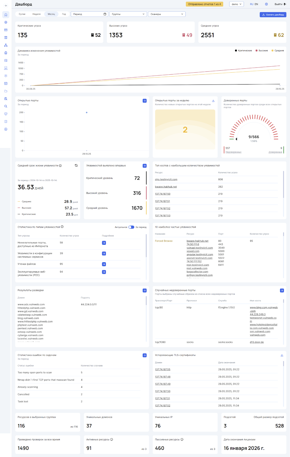Open the php.testinvicti.com host link
The height and width of the screenshot is (457, 290).
[x=166, y=179]
